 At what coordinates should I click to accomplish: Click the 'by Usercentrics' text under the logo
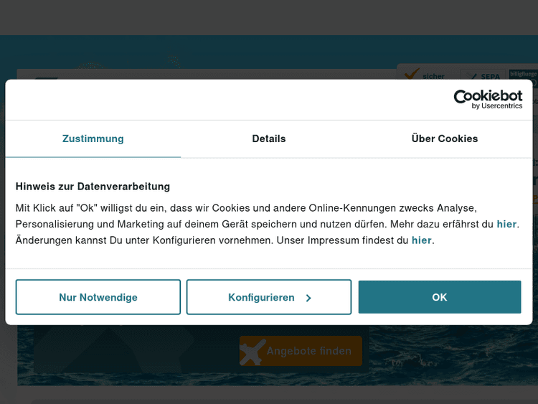pos(497,106)
